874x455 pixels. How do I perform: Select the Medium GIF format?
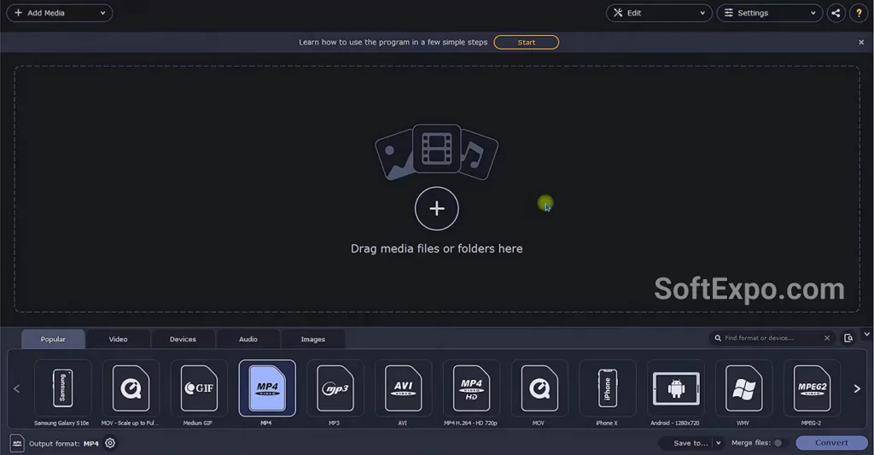[x=199, y=388]
